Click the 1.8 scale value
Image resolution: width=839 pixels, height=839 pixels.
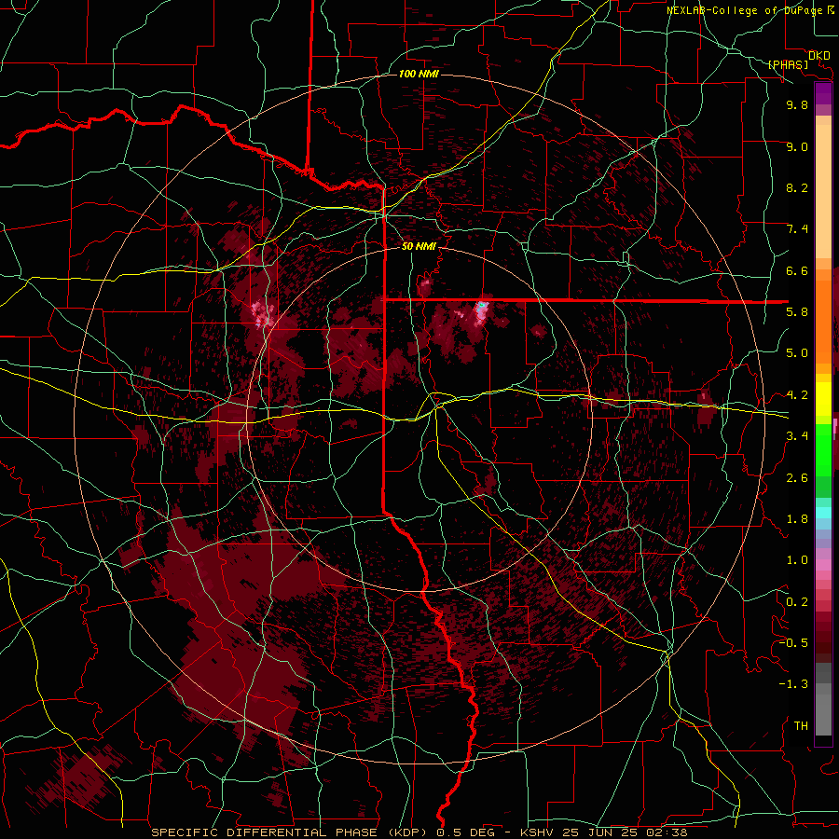tap(797, 519)
